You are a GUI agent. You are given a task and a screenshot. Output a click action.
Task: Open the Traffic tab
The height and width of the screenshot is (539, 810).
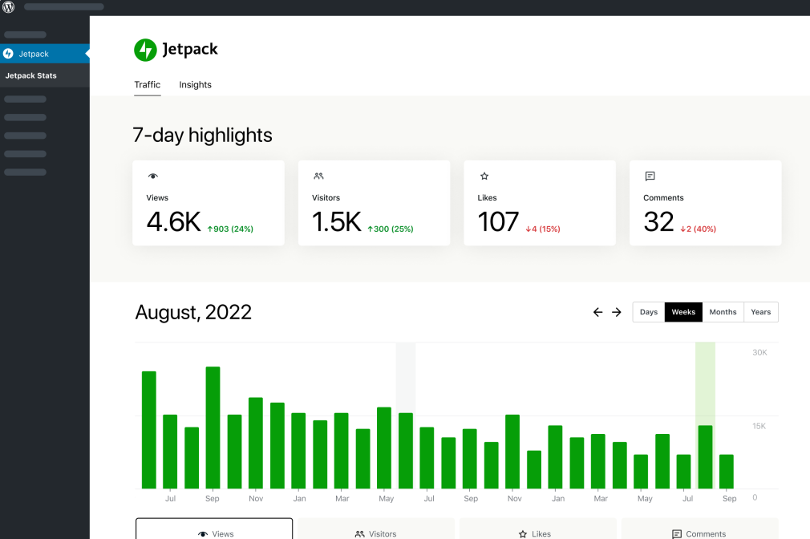pos(148,85)
